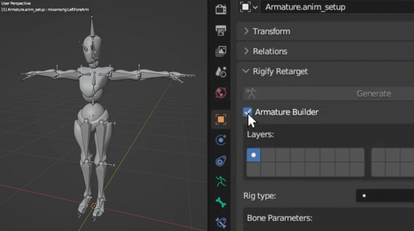Toggle the first active armature layer
Screen dimensions: 414x231
pos(254,155)
